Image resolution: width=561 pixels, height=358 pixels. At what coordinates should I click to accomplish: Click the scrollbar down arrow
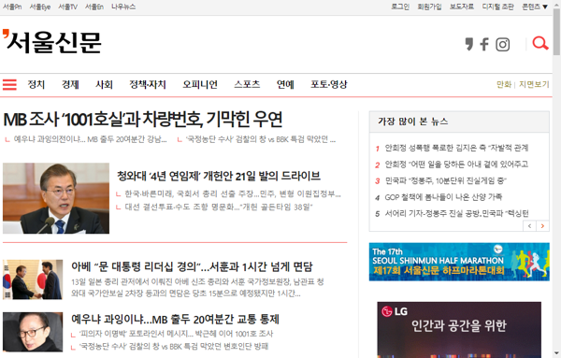[x=556, y=353]
